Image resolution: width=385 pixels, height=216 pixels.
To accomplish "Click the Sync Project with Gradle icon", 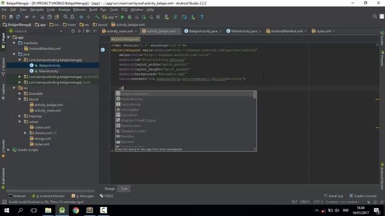I will [175, 17].
